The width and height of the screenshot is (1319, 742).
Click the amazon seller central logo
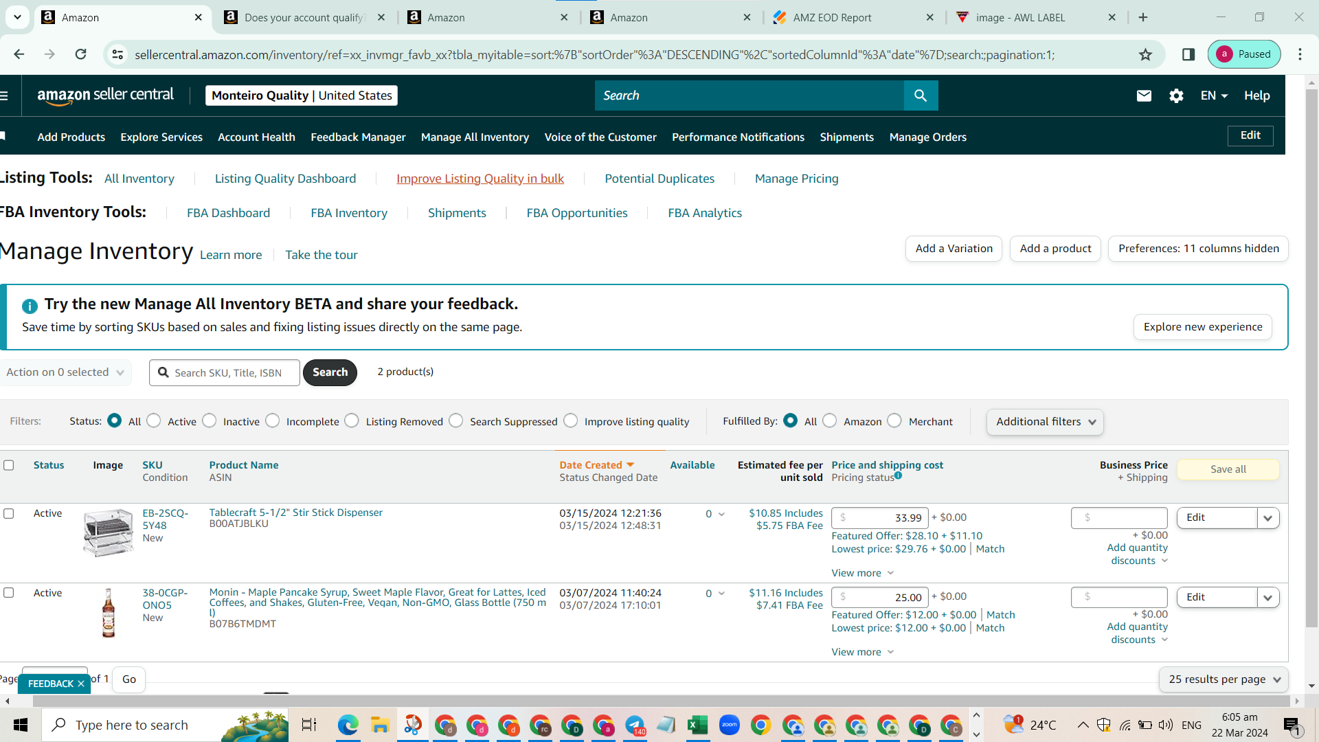(105, 95)
